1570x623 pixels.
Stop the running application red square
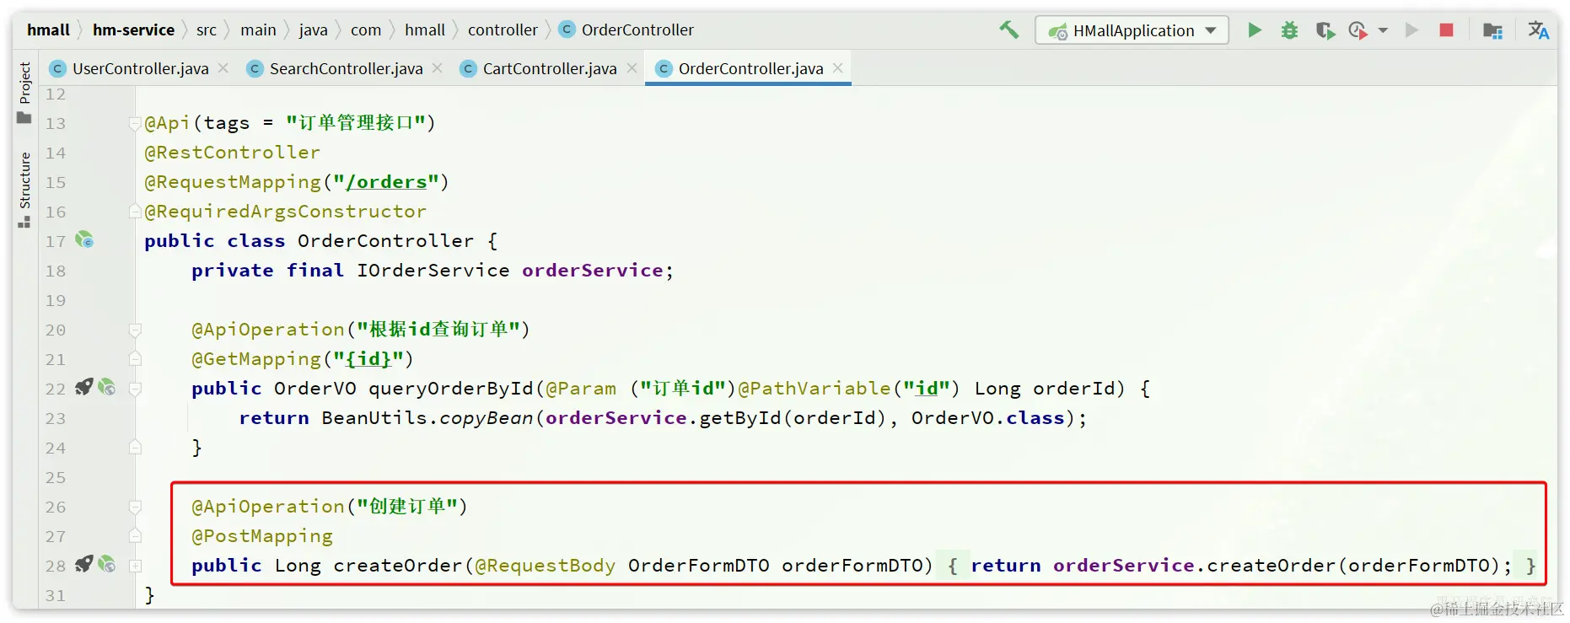(x=1446, y=30)
